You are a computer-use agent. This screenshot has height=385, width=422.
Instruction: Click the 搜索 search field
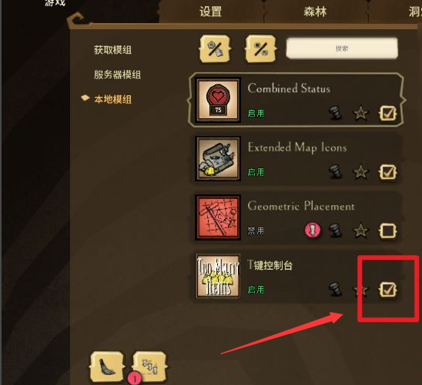(342, 48)
